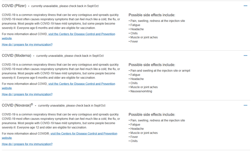
Task: Click Novavax's 'Possible side effects include' heading
Action: click(x=152, y=114)
